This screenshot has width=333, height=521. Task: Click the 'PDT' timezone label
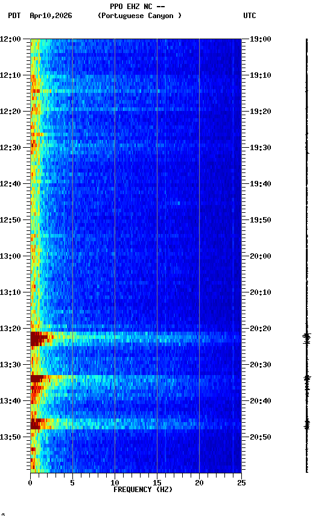pos(14,16)
